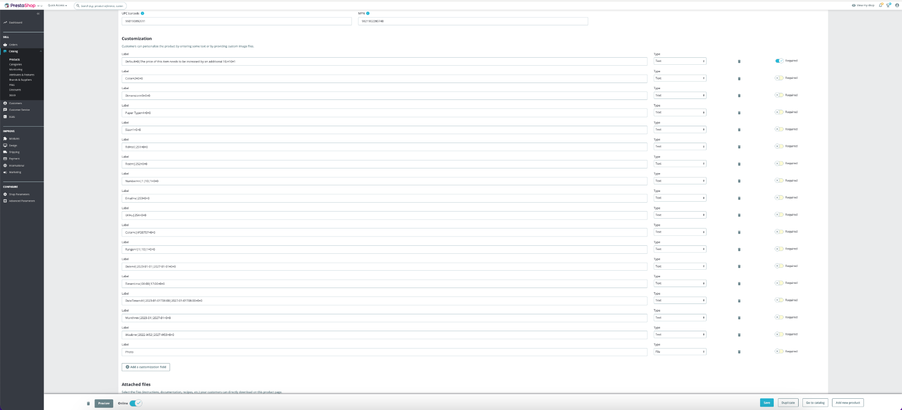Delete the Email customization field row

[739, 198]
